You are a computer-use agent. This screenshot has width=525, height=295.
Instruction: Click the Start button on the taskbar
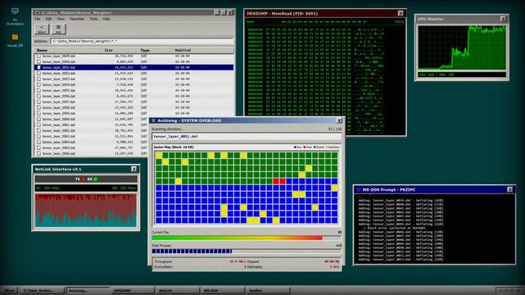[9, 290]
